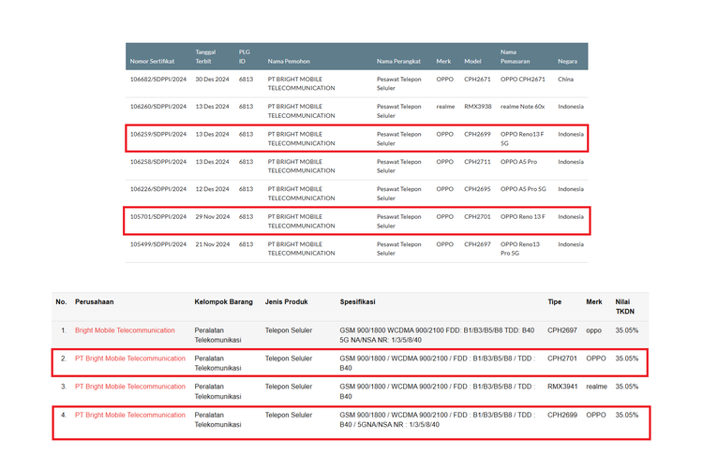Open the row 2 PT Bright Mobile Telecommunication link
Viewport: 703px width, 468px height.
pos(130,358)
